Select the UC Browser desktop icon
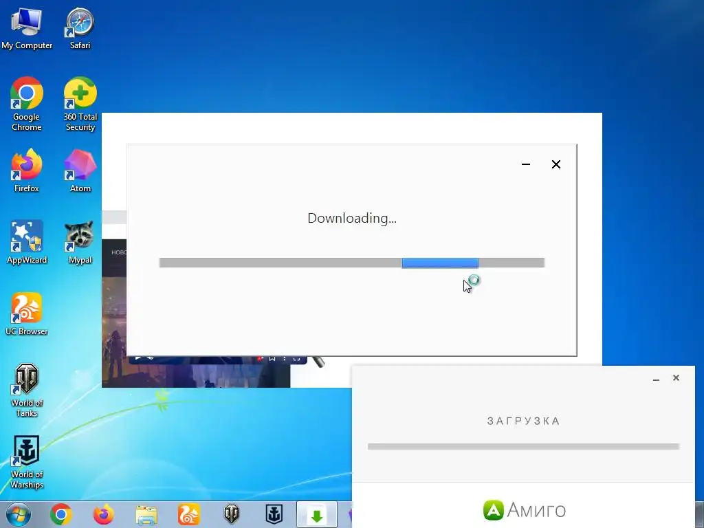 (x=27, y=313)
